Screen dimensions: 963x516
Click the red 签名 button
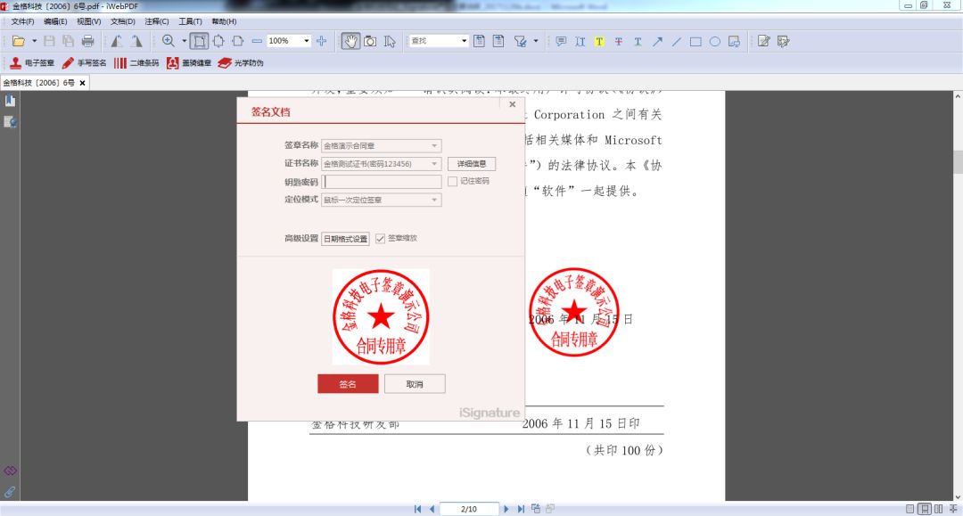[348, 384]
